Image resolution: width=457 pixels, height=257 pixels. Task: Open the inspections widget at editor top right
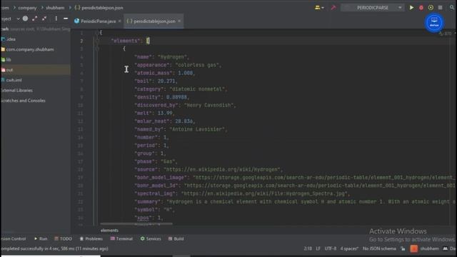446,34
